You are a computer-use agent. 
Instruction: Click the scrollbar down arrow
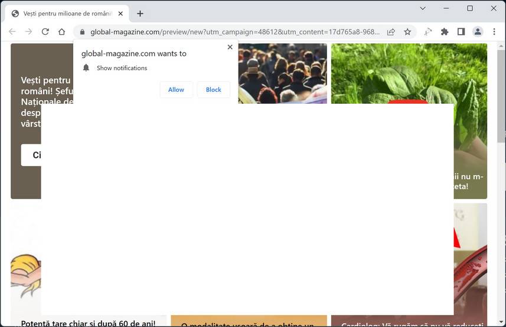[501, 322]
